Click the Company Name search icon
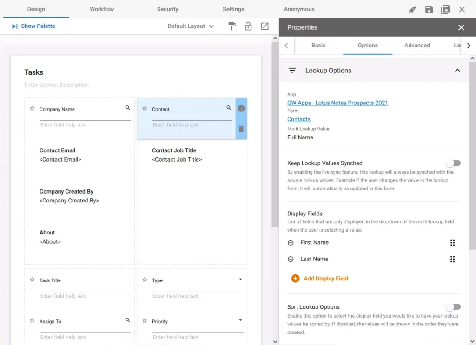 (128, 108)
